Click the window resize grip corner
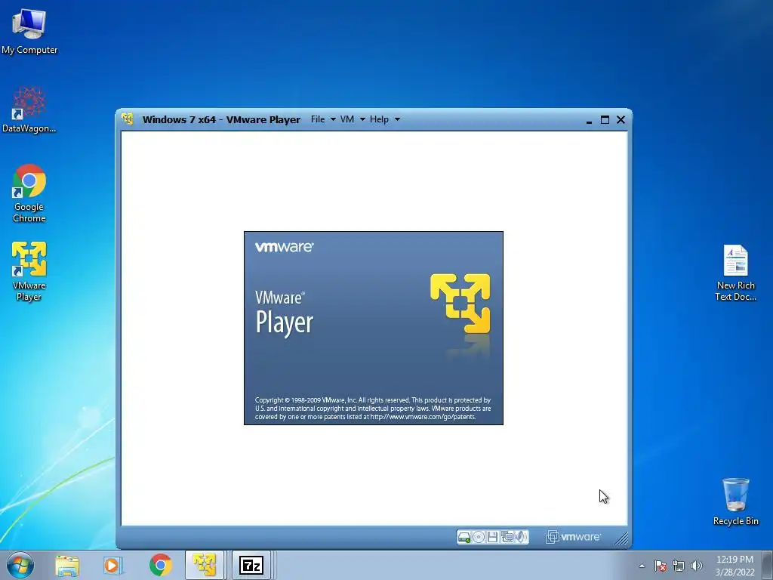The width and height of the screenshot is (773, 580). pos(622,538)
